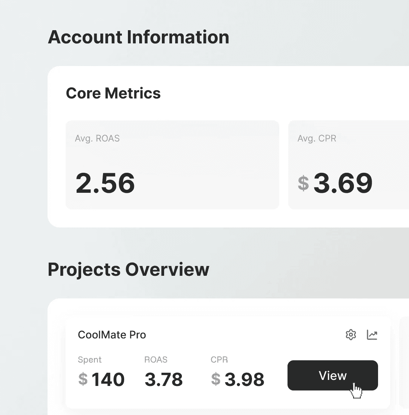The height and width of the screenshot is (415, 409).
Task: Click the CPR label in project card
Action: click(x=219, y=360)
